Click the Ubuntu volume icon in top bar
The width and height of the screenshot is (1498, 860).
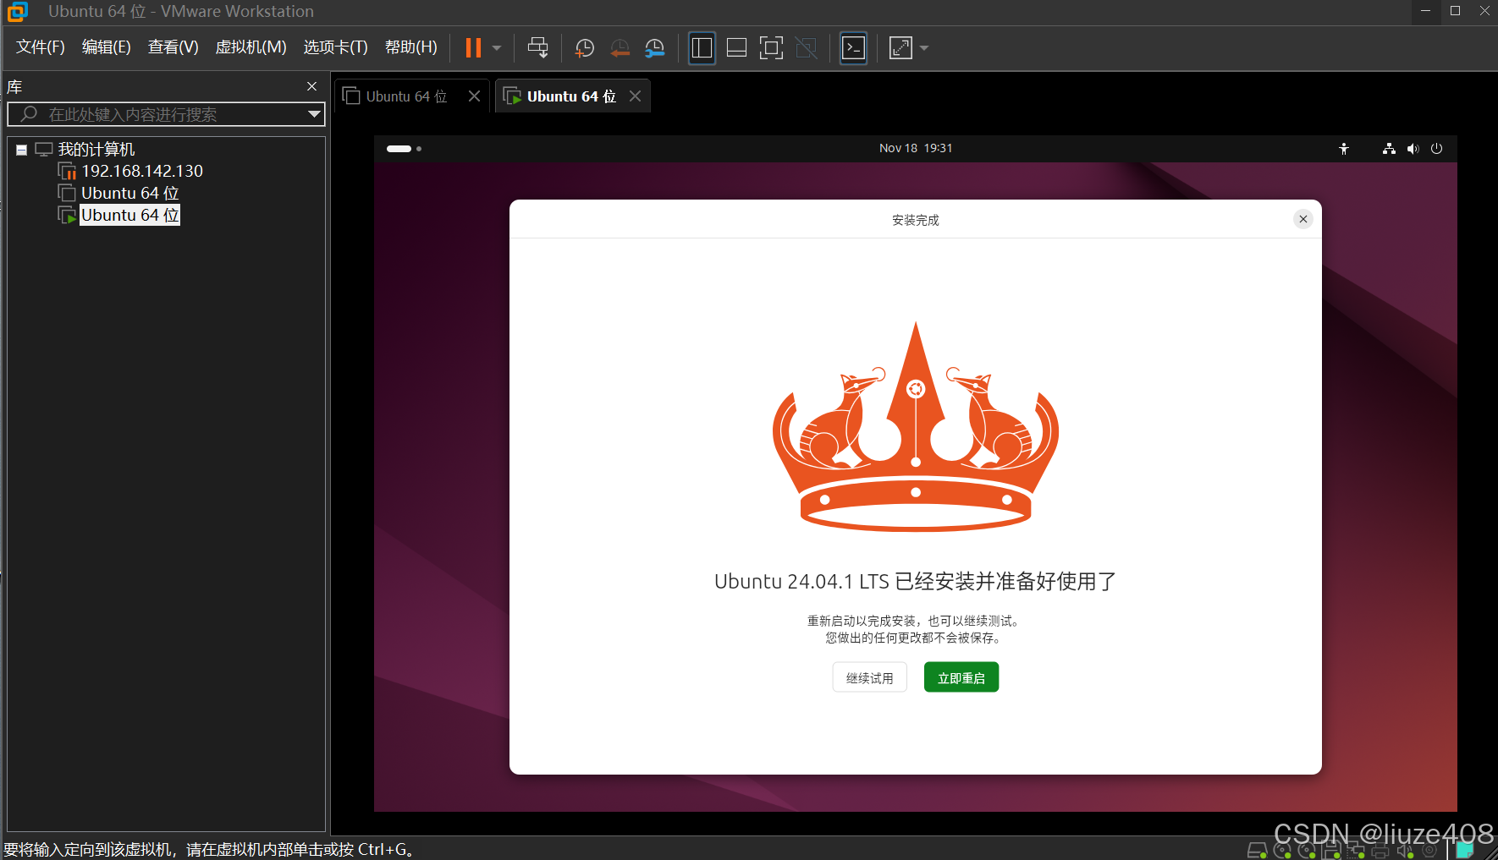1413,149
